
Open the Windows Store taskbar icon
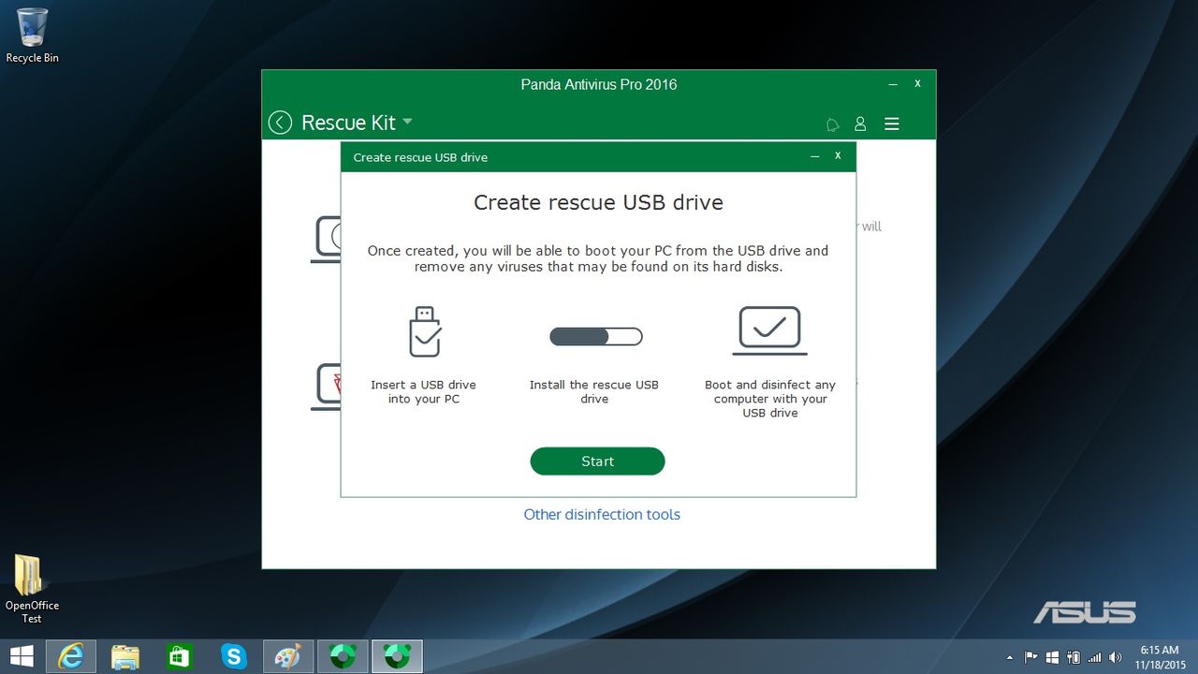pyautogui.click(x=180, y=656)
